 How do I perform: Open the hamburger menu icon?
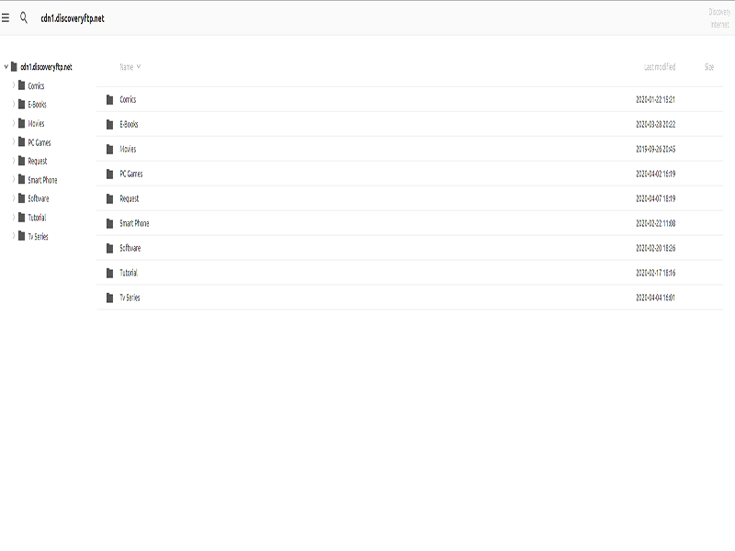6,17
